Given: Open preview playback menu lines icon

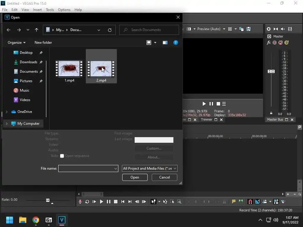Looking at the screenshot, I should click(x=224, y=104).
